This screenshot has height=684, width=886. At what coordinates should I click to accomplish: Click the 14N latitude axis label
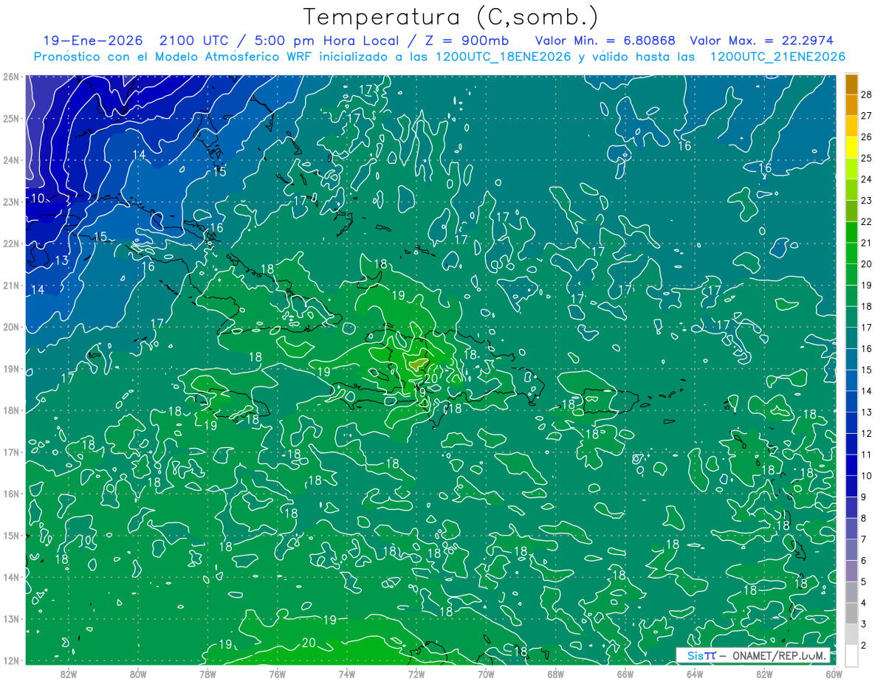(x=11, y=577)
